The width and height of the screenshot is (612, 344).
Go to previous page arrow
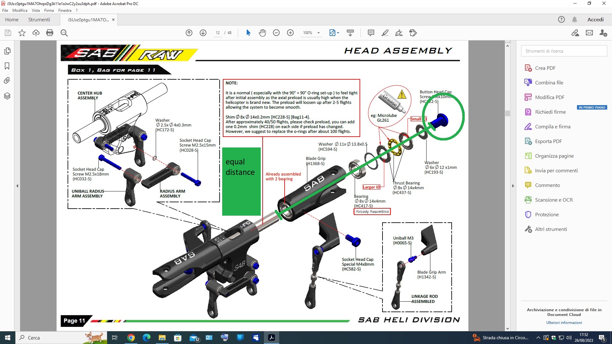(189, 33)
